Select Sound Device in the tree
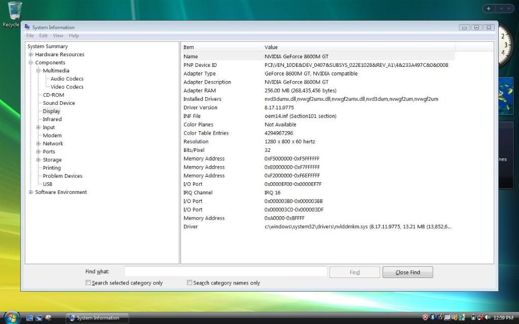This screenshot has width=519, height=324. pyautogui.click(x=59, y=103)
